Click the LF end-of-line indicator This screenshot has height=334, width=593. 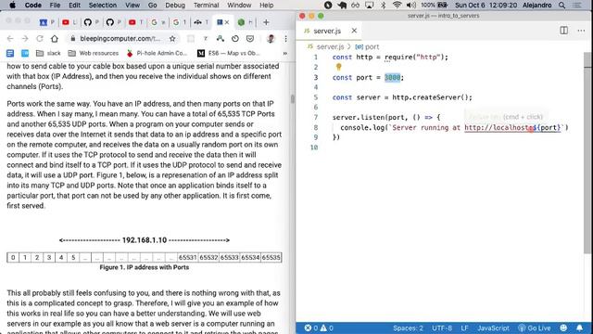[x=464, y=328]
